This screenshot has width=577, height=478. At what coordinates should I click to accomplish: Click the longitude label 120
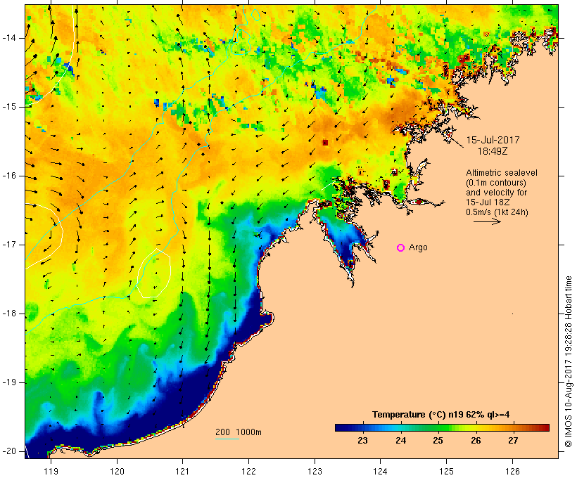point(117,472)
